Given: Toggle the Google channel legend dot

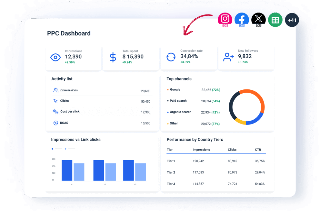Looking at the screenshot, I should [x=168, y=90].
